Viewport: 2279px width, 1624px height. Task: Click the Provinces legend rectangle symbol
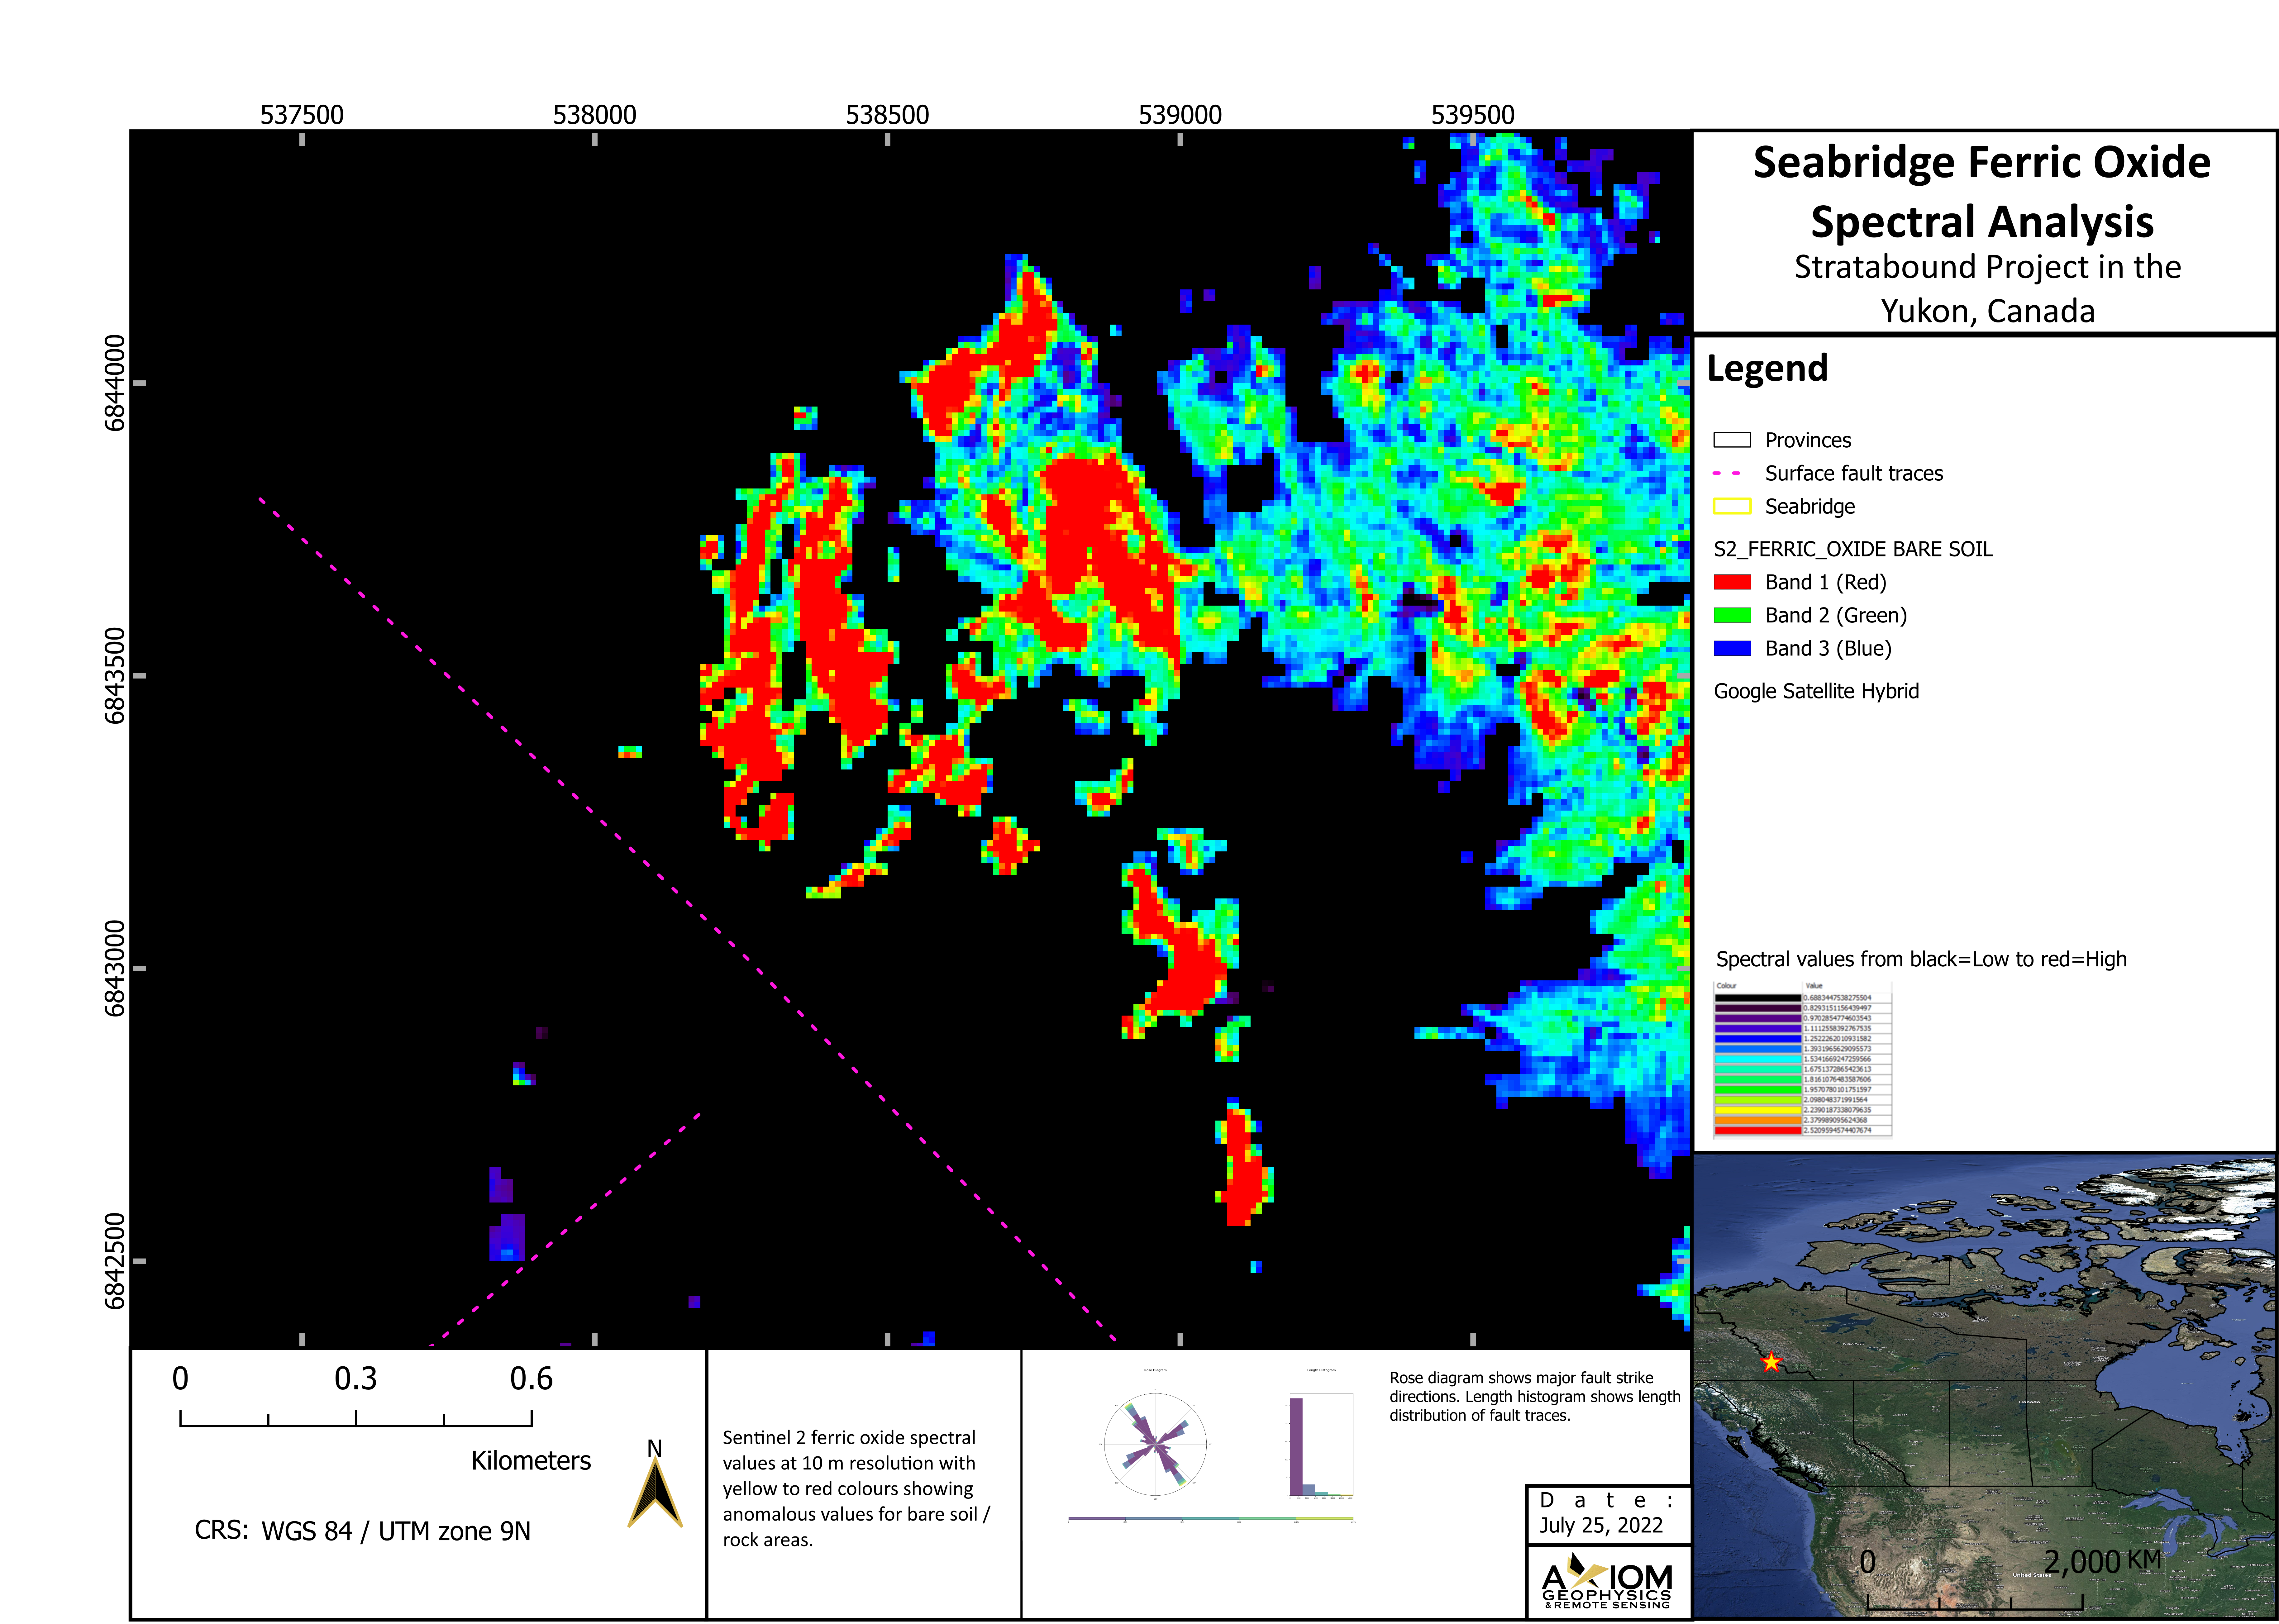tap(1732, 440)
